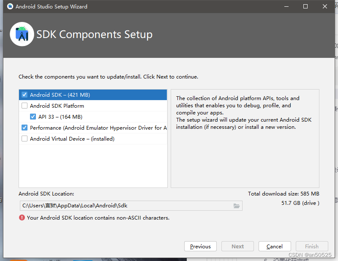
Task: Click the 'Check the components you want' instruction
Action: click(108, 77)
